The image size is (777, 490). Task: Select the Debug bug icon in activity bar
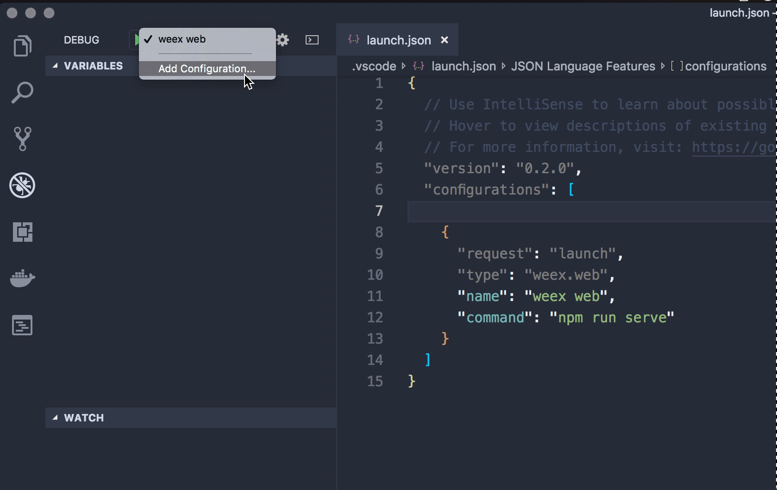coord(22,185)
